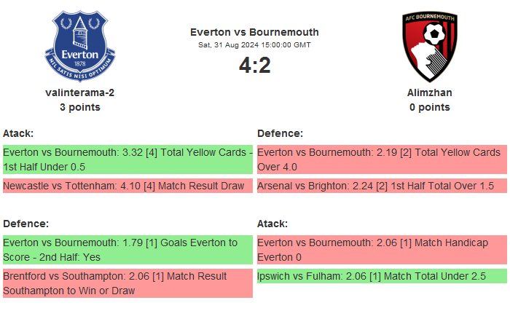Select the Brentford vs Southampton Match Result bet
The height and width of the screenshot is (335, 510).
tap(127, 283)
